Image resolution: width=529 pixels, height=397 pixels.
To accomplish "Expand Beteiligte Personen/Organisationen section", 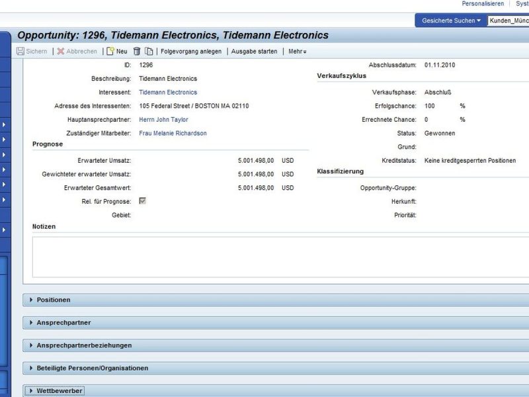I will click(31, 368).
